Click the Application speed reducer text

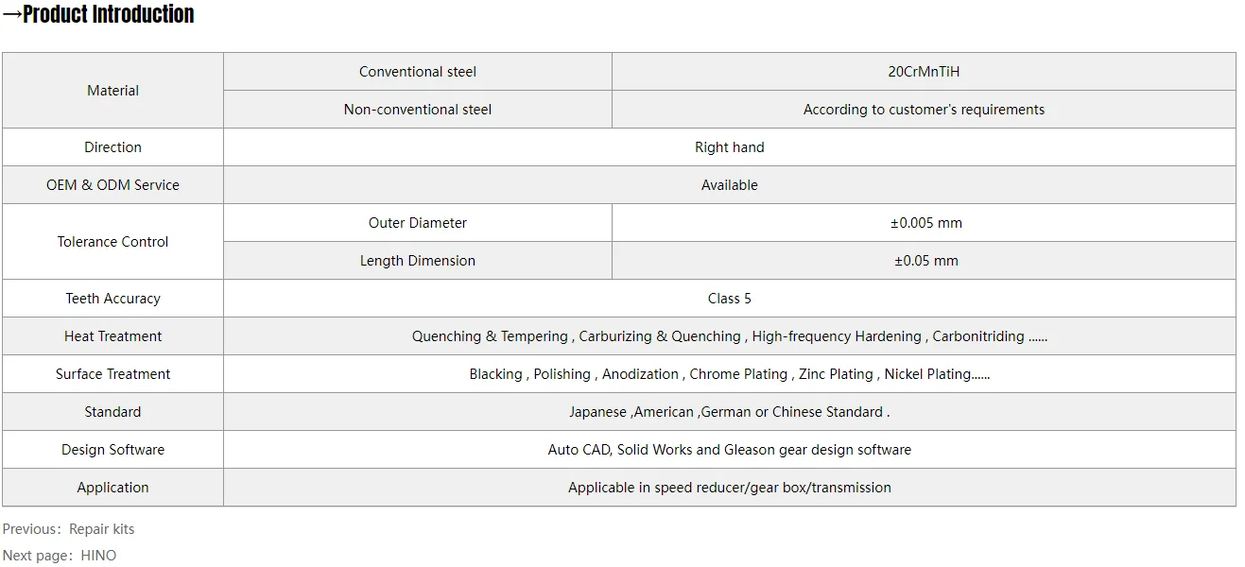pyautogui.click(x=729, y=488)
